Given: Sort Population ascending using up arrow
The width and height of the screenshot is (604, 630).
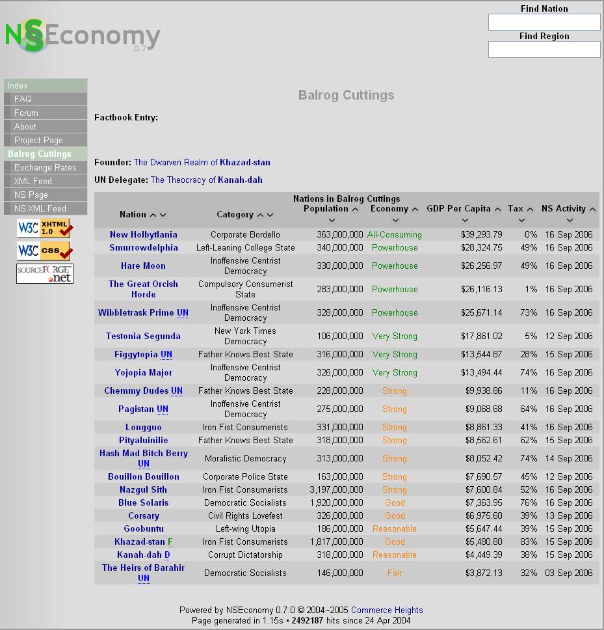Looking at the screenshot, I should click(x=355, y=209).
